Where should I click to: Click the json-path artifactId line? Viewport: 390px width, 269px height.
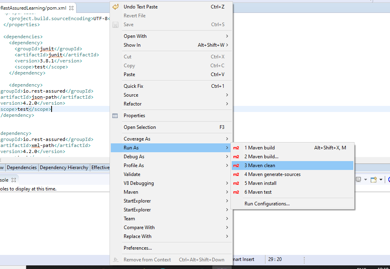[x=47, y=97]
